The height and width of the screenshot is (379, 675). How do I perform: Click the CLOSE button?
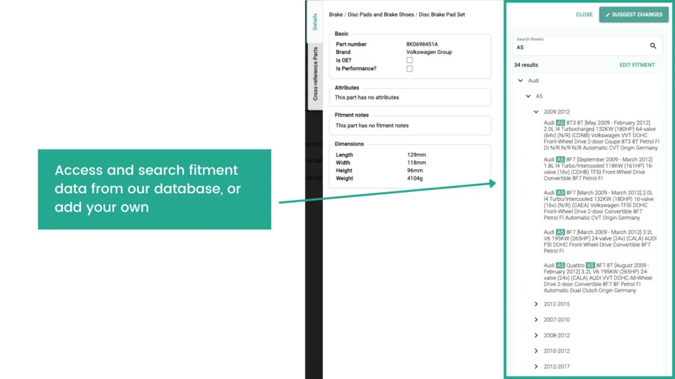pos(584,15)
